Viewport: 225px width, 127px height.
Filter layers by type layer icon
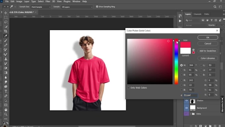tap(211, 20)
